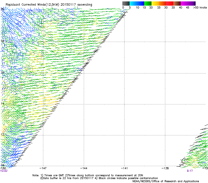This screenshot has width=208, height=183.
Task: Click the '10' legend scale number
Action: 137,8
